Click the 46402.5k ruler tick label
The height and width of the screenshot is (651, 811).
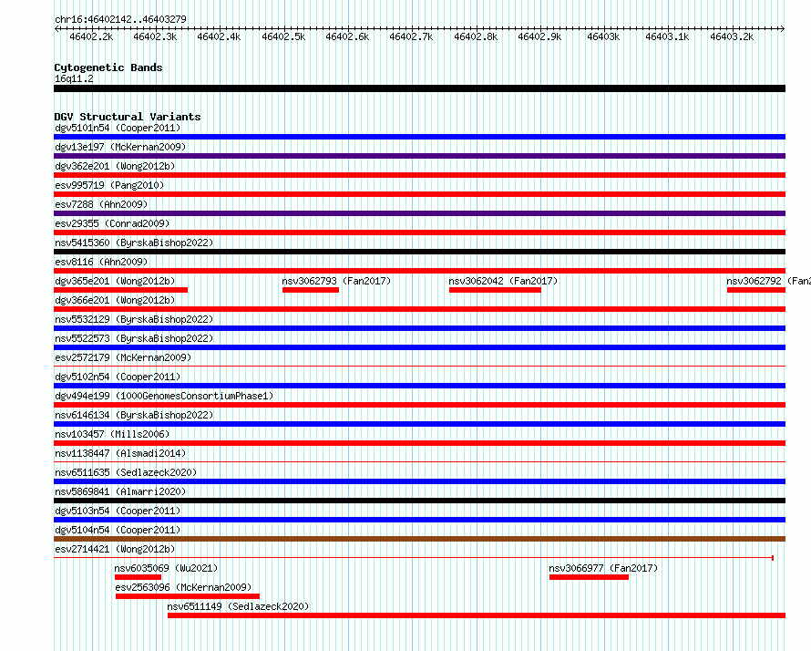[x=283, y=36]
